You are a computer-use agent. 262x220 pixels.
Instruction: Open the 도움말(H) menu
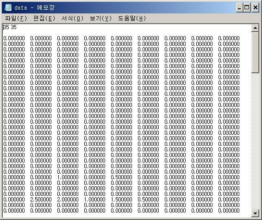[x=132, y=18]
